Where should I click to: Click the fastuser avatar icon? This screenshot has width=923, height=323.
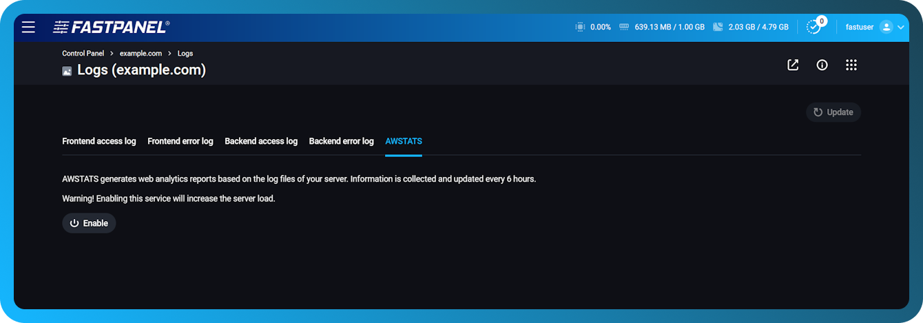pos(886,28)
